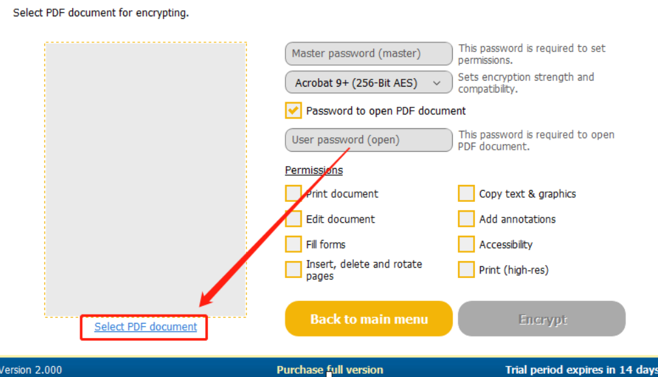Click the Encrypt button

541,319
